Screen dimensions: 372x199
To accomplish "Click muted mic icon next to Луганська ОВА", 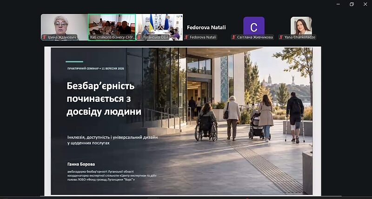I will point(139,37).
